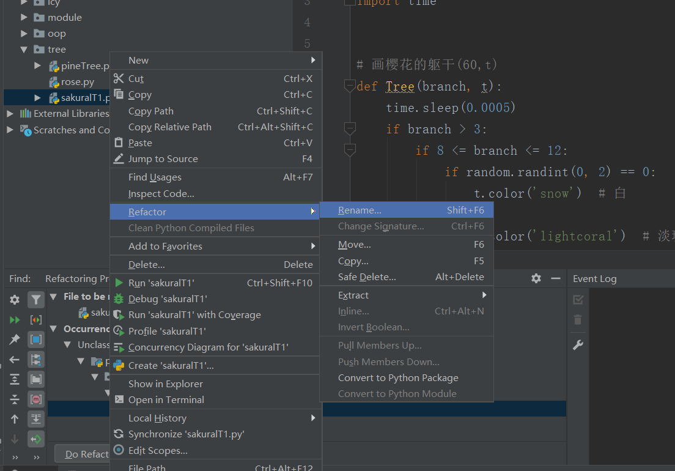Hide the Find panel with the minus icon
Screen dimensions: 675x471
[556, 278]
